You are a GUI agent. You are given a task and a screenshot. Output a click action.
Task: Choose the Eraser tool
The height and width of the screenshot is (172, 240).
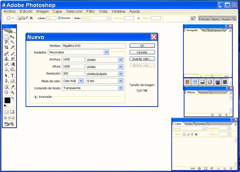coord(6,64)
